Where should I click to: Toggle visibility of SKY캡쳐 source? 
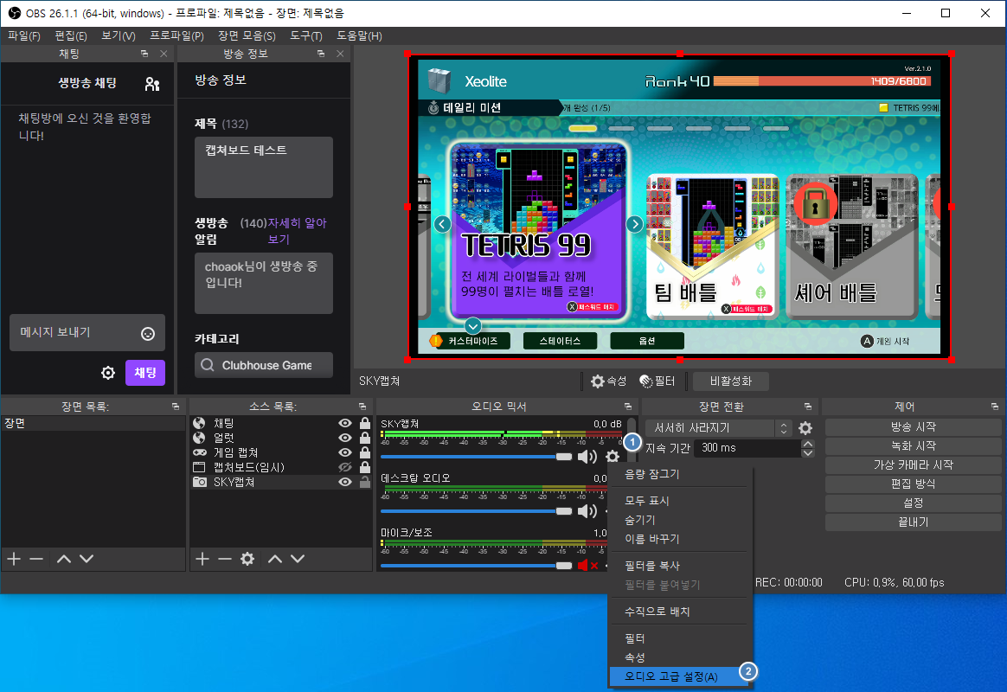(345, 482)
